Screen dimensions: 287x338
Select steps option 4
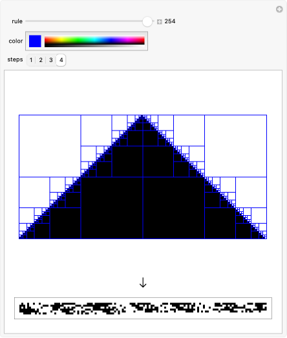pyautogui.click(x=61, y=60)
